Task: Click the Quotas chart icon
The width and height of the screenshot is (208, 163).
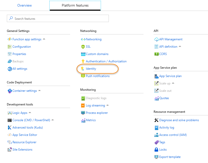Action: 156,98
